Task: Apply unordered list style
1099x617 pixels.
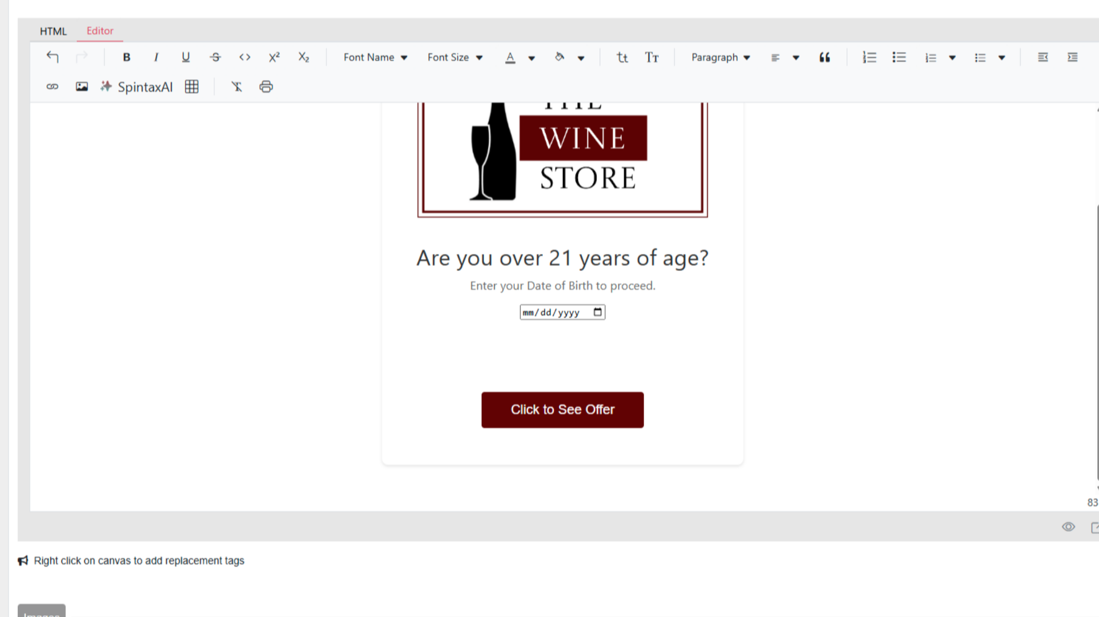Action: point(980,58)
